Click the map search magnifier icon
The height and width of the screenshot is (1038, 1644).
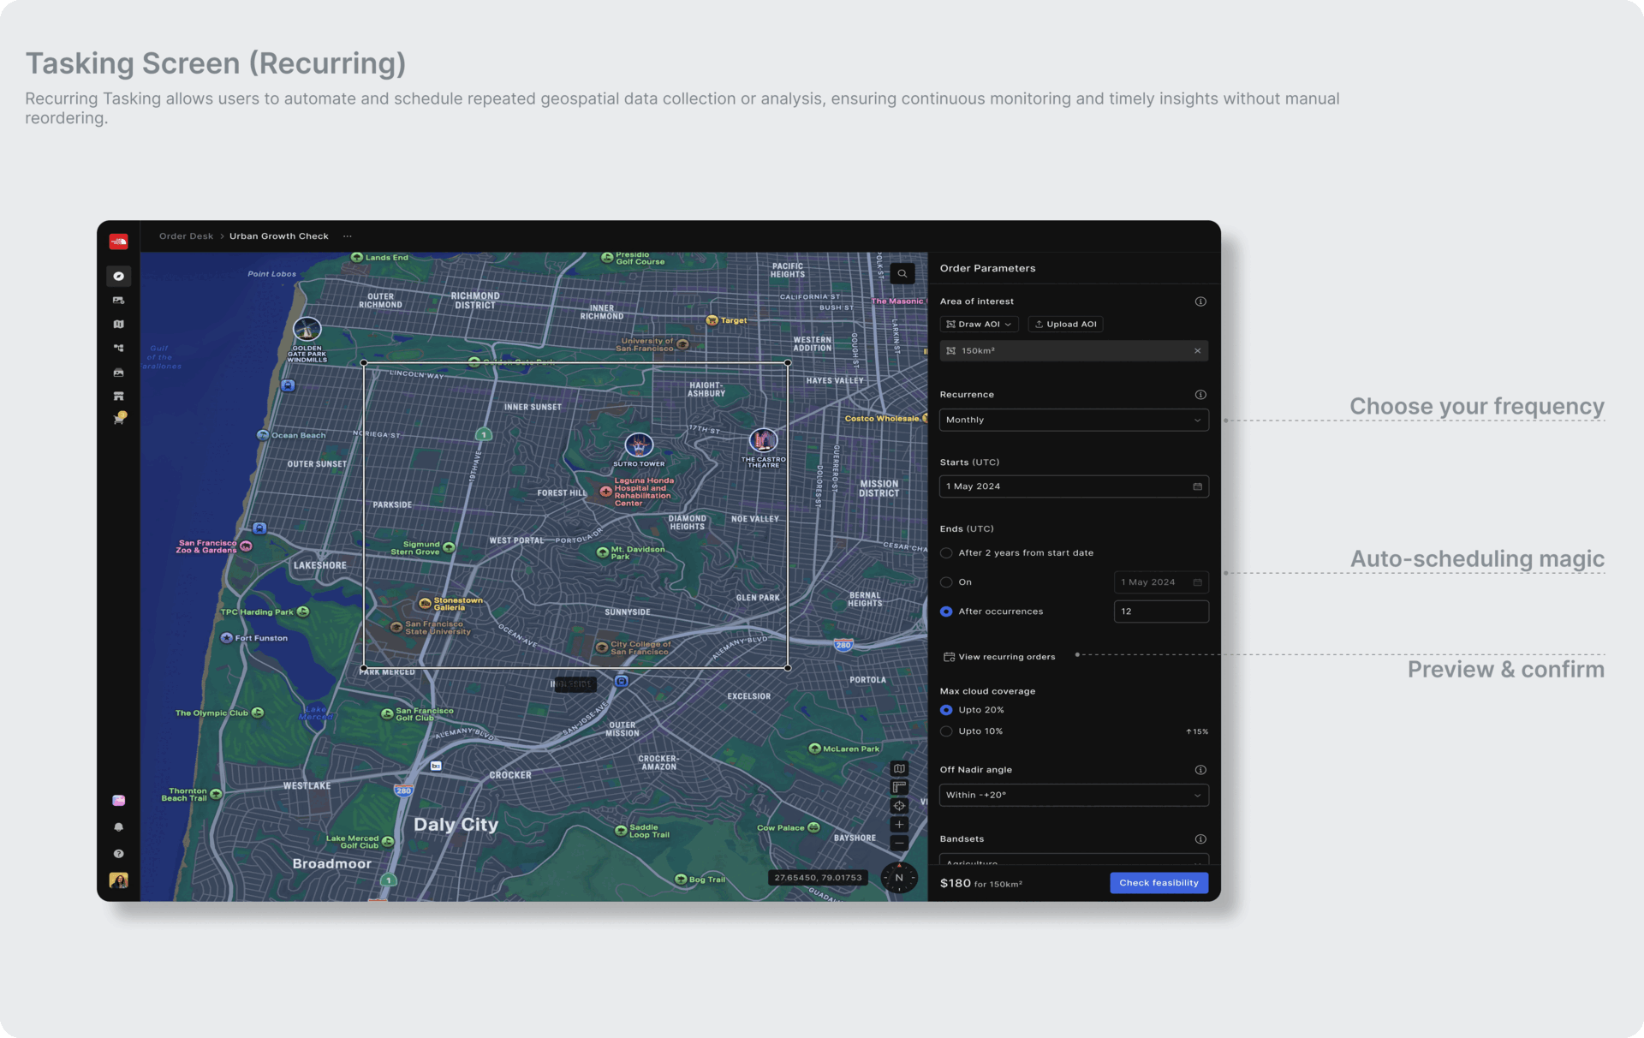point(902,274)
